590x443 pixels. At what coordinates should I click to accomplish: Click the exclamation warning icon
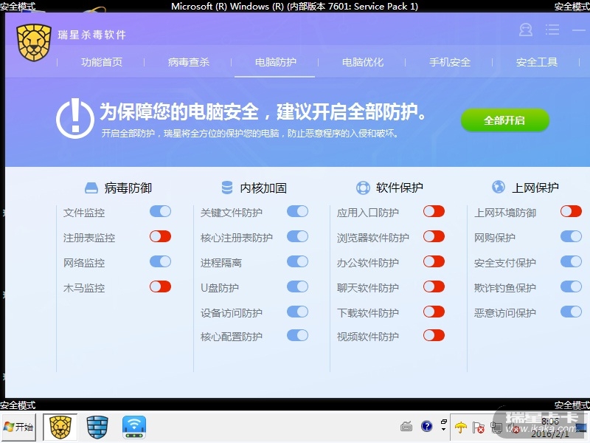pyautogui.click(x=75, y=119)
